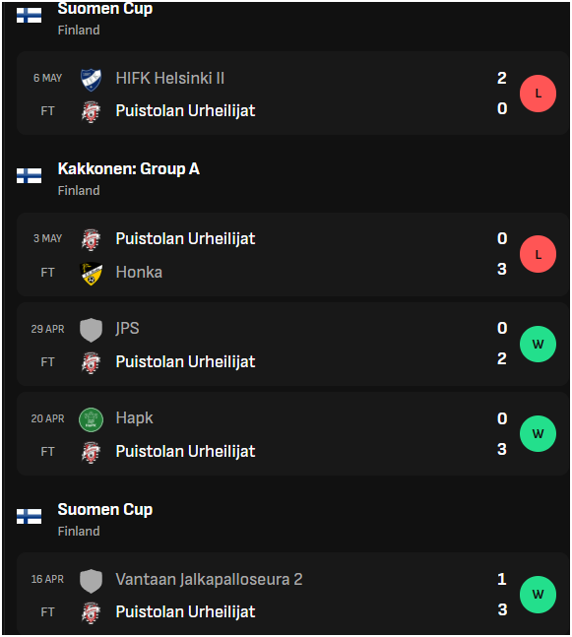Open the Hapk team page link

[135, 418]
